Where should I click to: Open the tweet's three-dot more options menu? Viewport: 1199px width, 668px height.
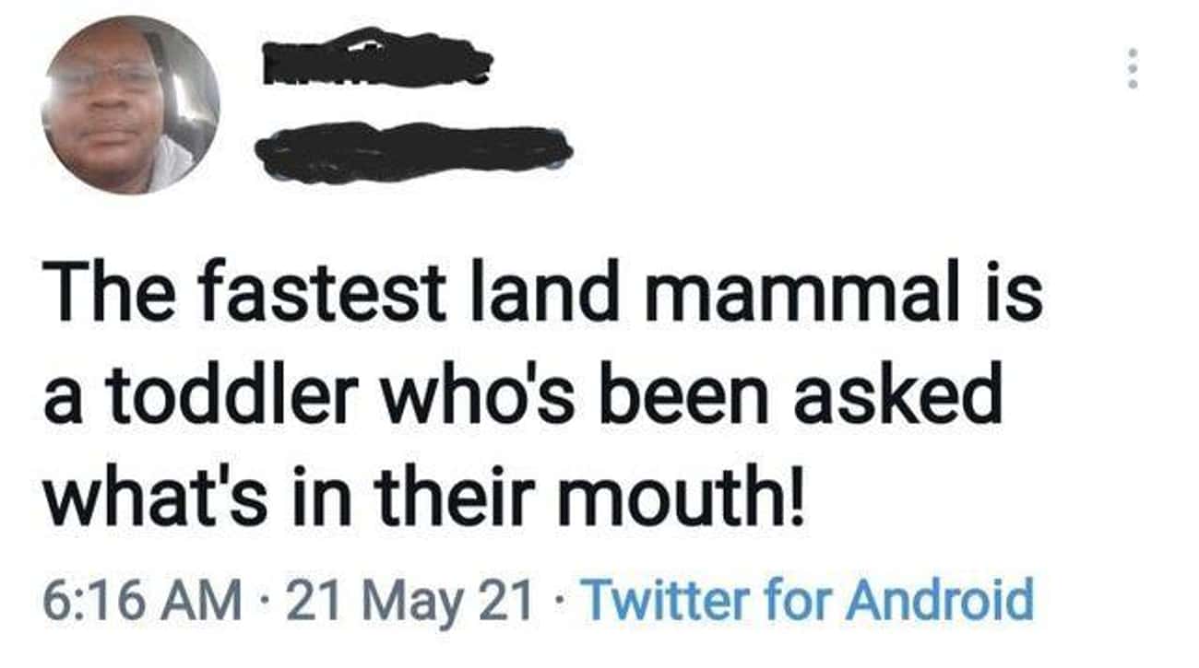[x=1133, y=69]
